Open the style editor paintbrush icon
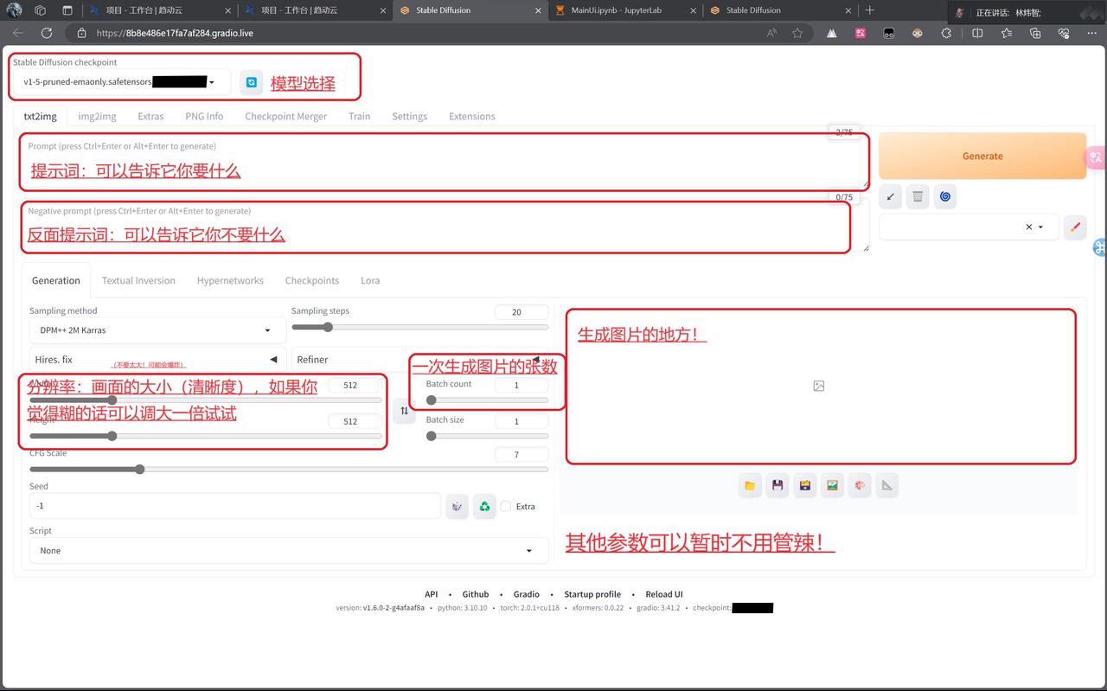1107x691 pixels. (x=1075, y=227)
